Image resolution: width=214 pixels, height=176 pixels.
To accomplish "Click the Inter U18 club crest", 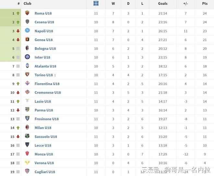I will [x=27, y=57].
